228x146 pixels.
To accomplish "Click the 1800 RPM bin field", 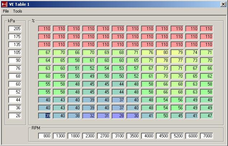I will (74, 136).
